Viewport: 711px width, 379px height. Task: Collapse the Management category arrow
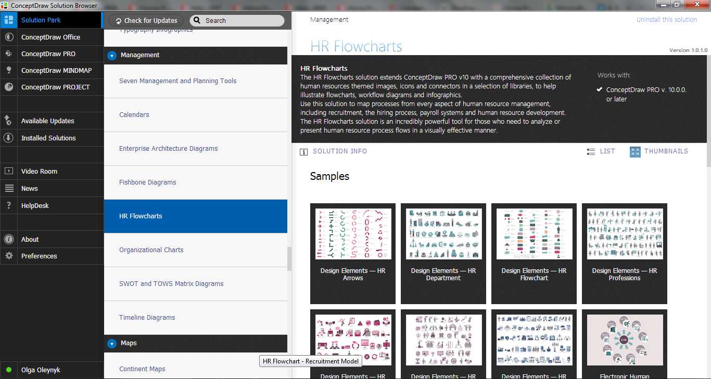[112, 55]
